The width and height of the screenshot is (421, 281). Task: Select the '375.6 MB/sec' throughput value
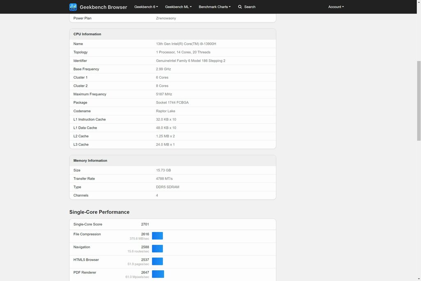(139, 239)
